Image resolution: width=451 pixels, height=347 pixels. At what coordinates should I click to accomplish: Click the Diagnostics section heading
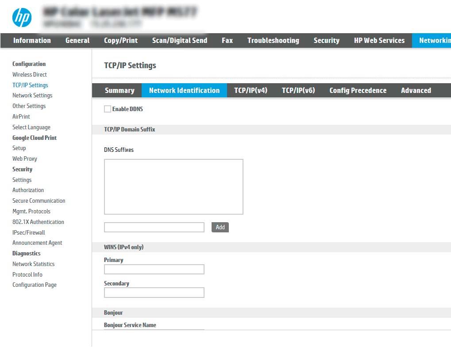[x=27, y=254]
